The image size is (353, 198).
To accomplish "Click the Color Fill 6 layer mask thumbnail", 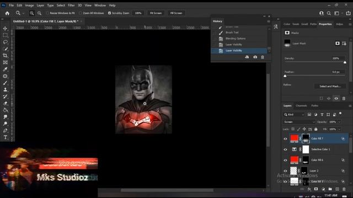I will coord(306,160).
